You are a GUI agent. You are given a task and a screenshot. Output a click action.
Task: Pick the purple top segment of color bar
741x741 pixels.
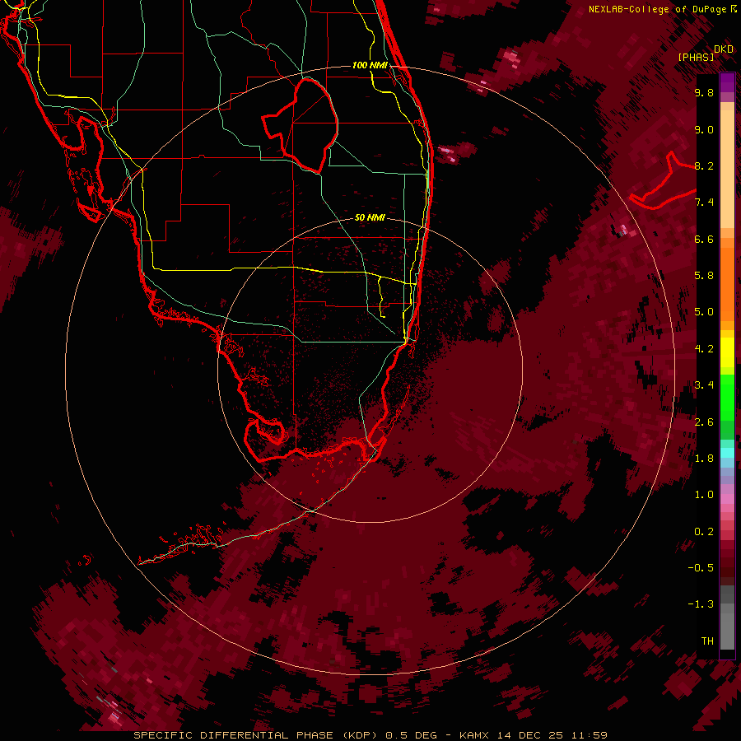click(x=727, y=82)
